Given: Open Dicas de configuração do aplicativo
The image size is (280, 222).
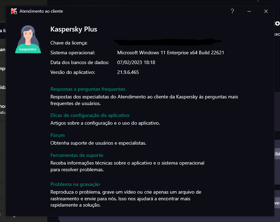Looking at the screenshot, I should [90, 115].
